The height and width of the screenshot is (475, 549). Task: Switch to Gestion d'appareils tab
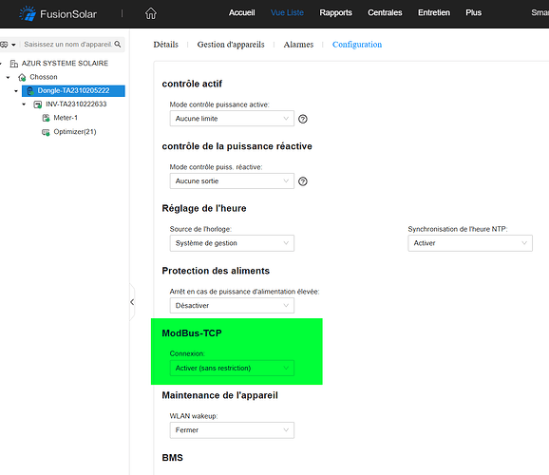[231, 45]
